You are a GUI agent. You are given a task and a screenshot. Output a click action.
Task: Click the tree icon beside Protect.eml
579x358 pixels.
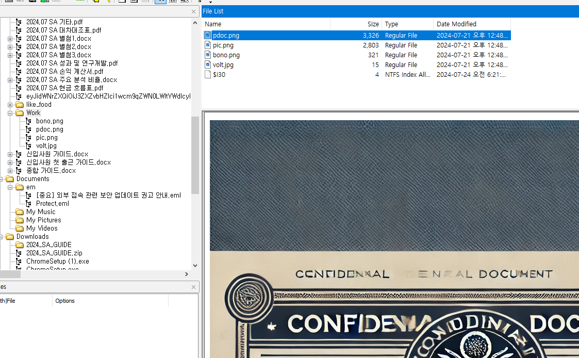click(x=28, y=204)
